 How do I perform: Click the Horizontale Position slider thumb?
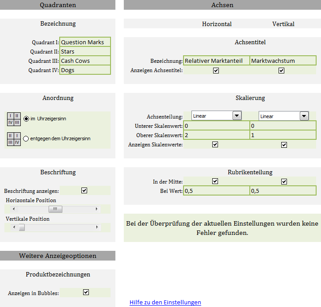pyautogui.click(x=55, y=209)
